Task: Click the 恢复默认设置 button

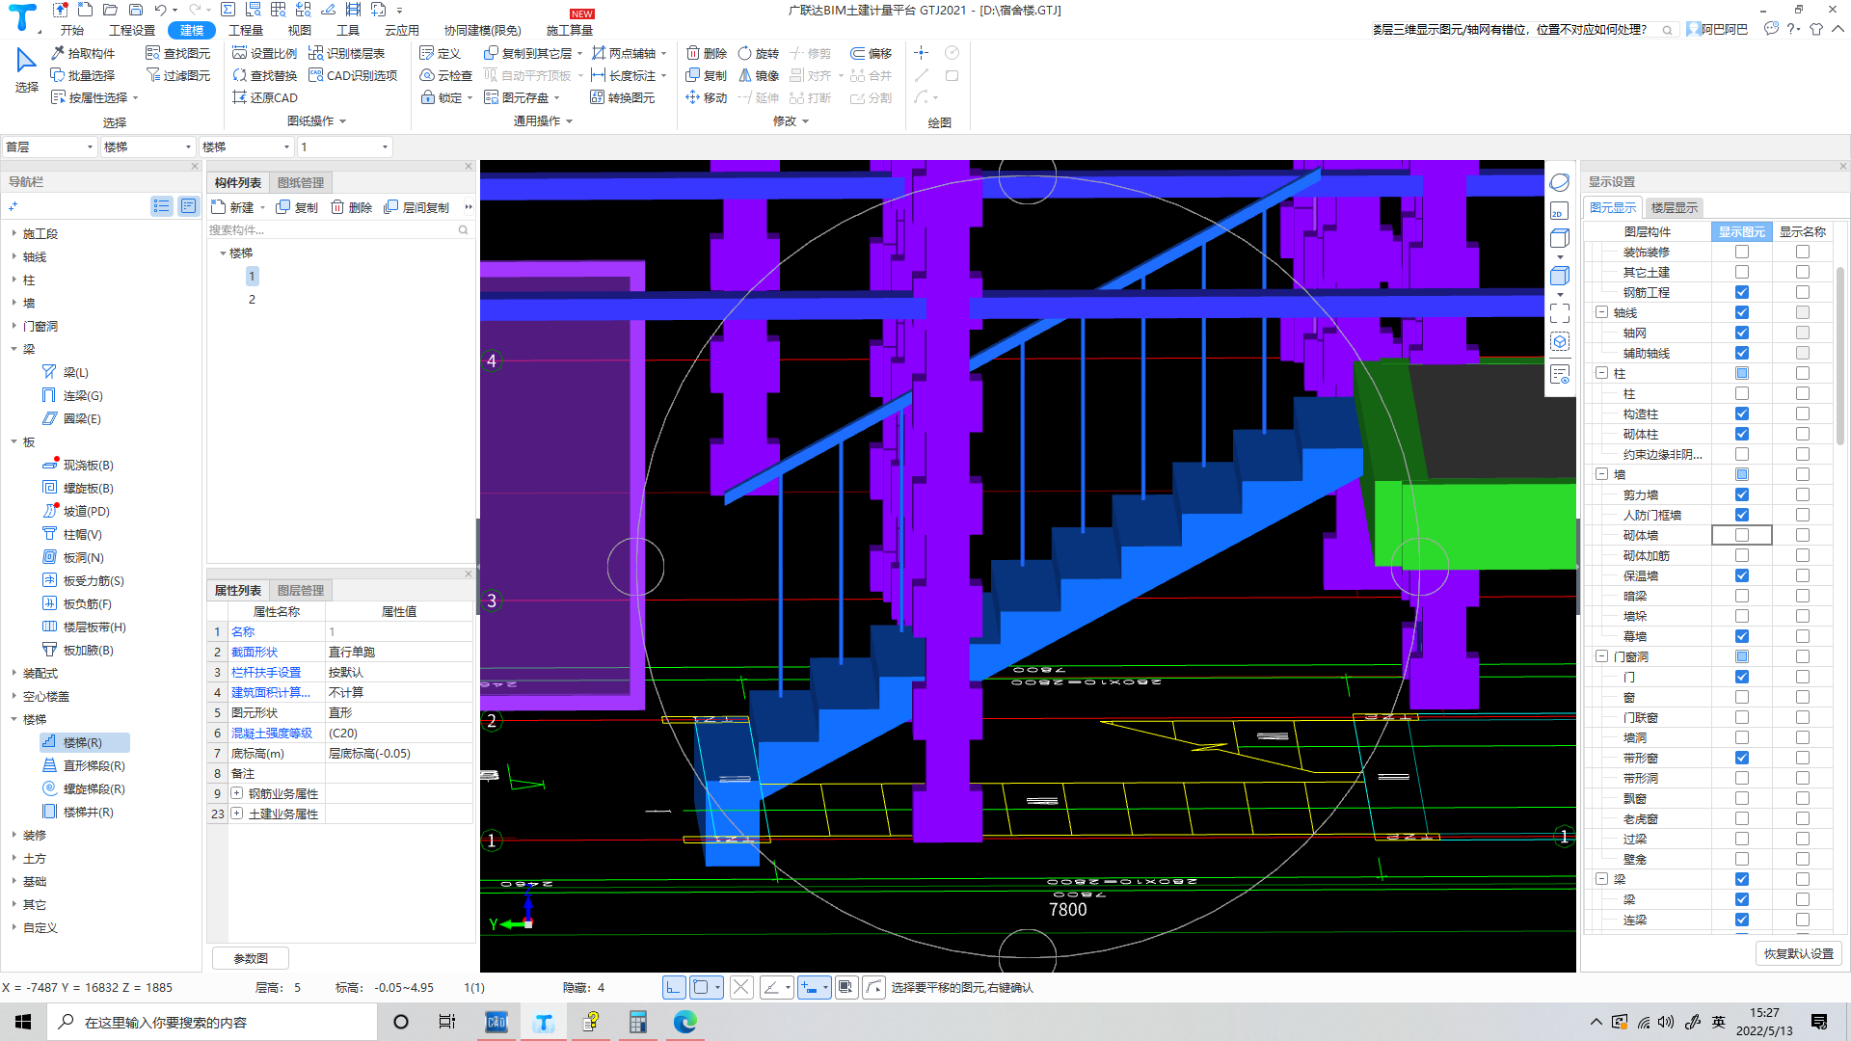Action: tap(1798, 953)
